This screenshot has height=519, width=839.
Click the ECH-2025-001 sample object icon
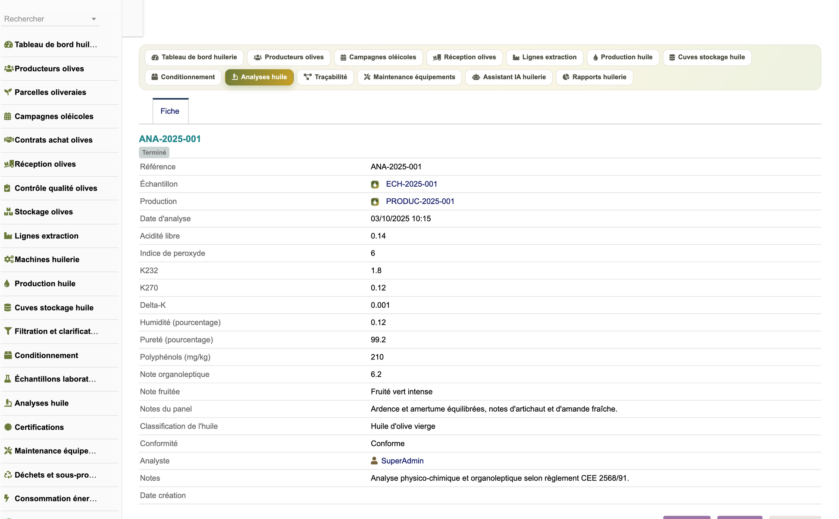[x=375, y=184]
